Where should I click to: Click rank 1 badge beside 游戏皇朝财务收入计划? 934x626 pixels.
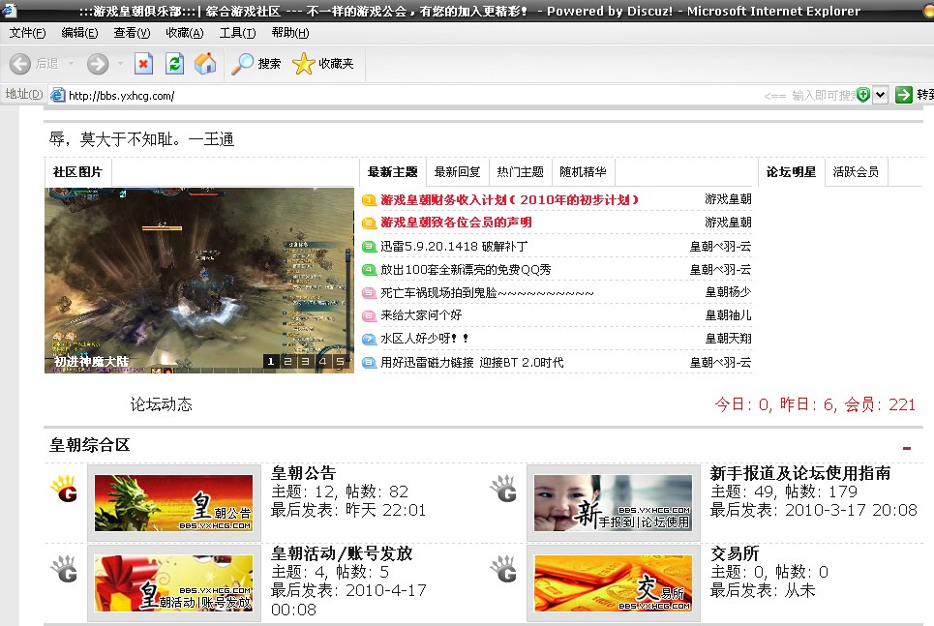point(369,200)
